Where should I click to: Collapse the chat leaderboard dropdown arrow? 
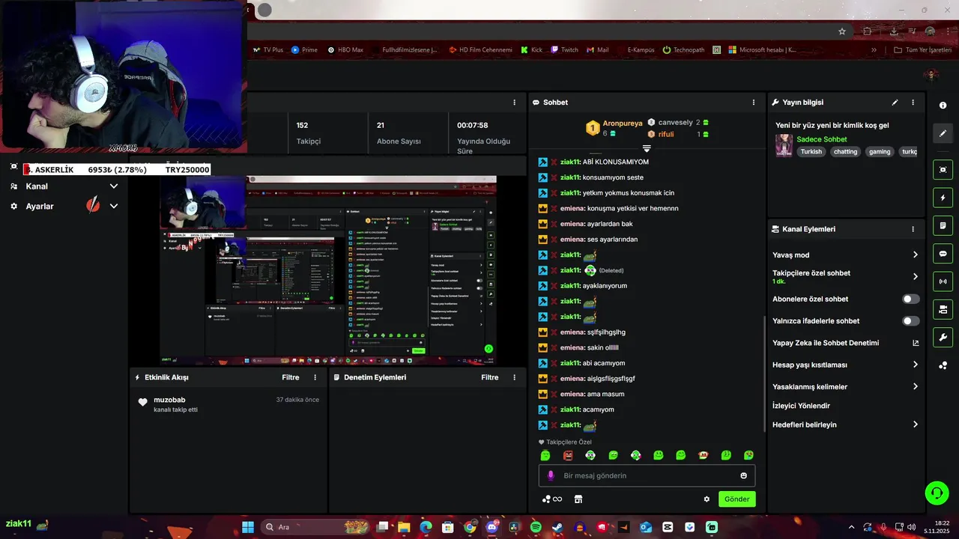(647, 148)
